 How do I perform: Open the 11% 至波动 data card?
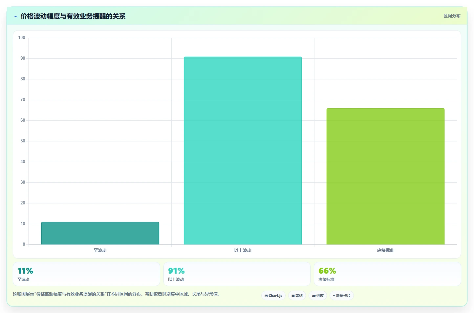[86, 274]
